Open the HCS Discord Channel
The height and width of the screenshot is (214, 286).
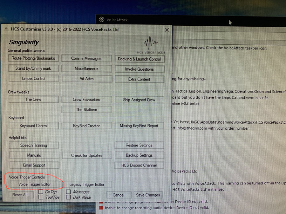(139, 165)
